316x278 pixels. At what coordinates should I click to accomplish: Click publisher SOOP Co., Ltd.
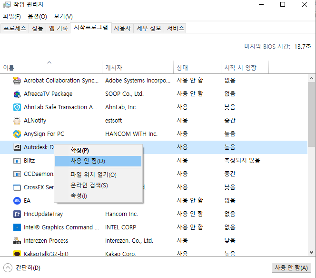[x=124, y=94]
